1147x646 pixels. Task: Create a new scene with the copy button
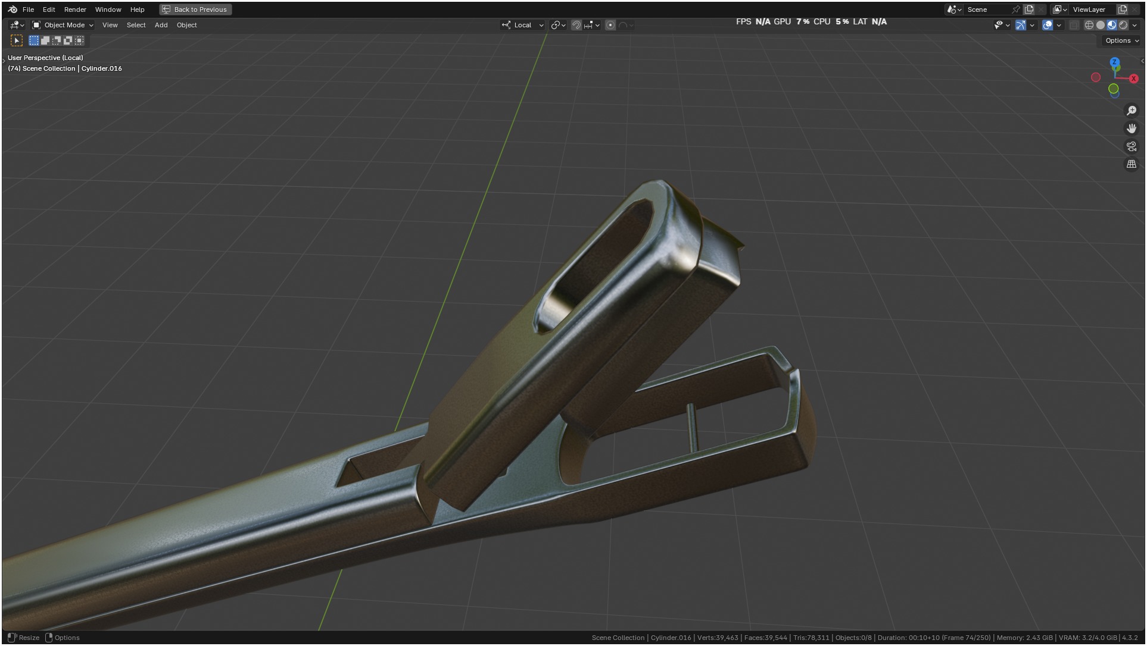[1029, 10]
